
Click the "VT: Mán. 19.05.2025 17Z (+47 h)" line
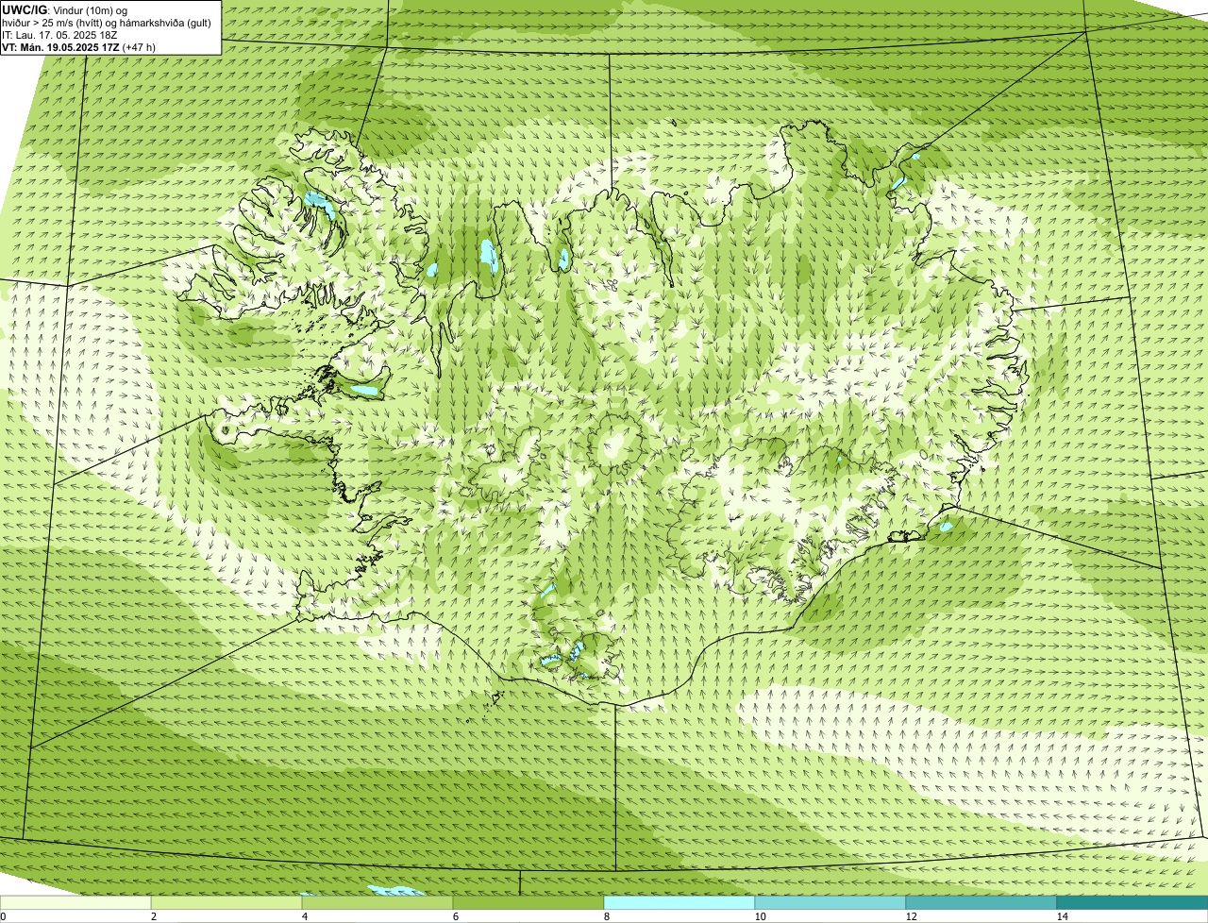coord(79,46)
